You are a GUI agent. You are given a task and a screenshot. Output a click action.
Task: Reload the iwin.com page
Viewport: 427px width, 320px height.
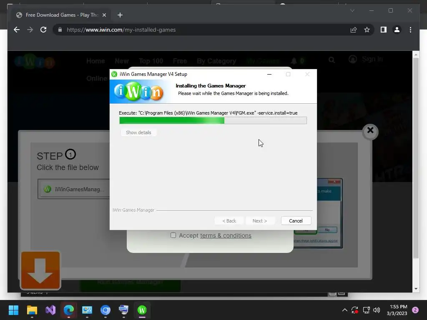pos(43,30)
